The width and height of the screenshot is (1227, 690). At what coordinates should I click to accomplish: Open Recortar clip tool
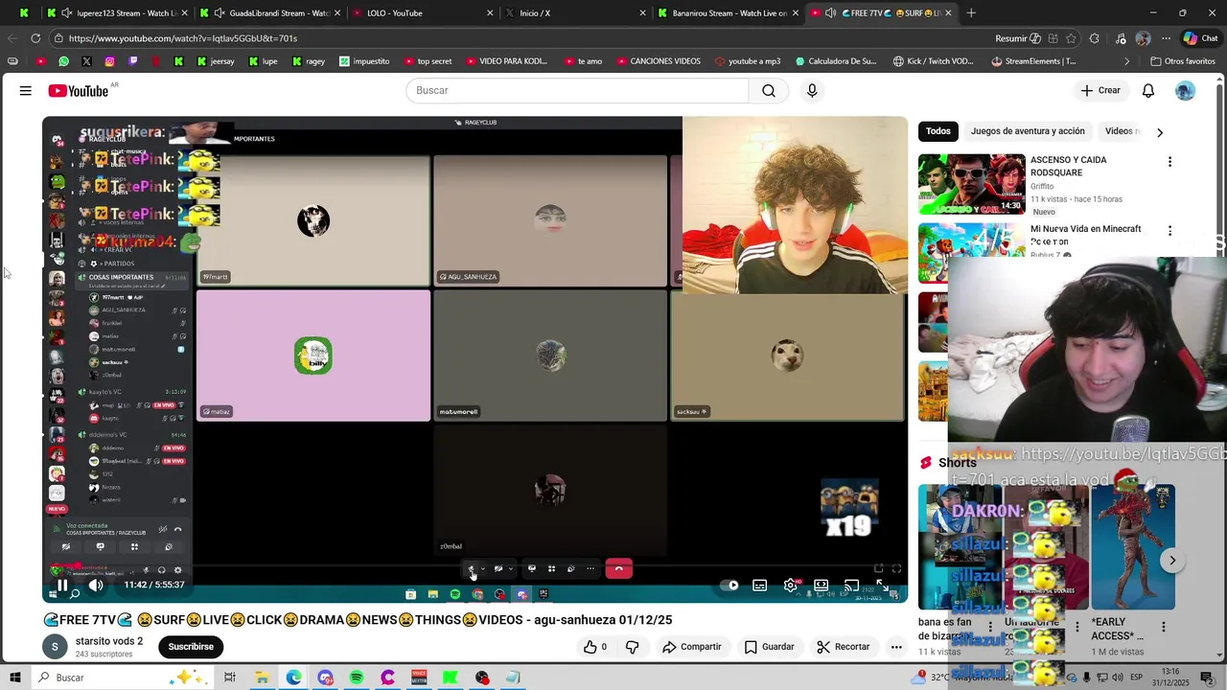[x=844, y=647]
